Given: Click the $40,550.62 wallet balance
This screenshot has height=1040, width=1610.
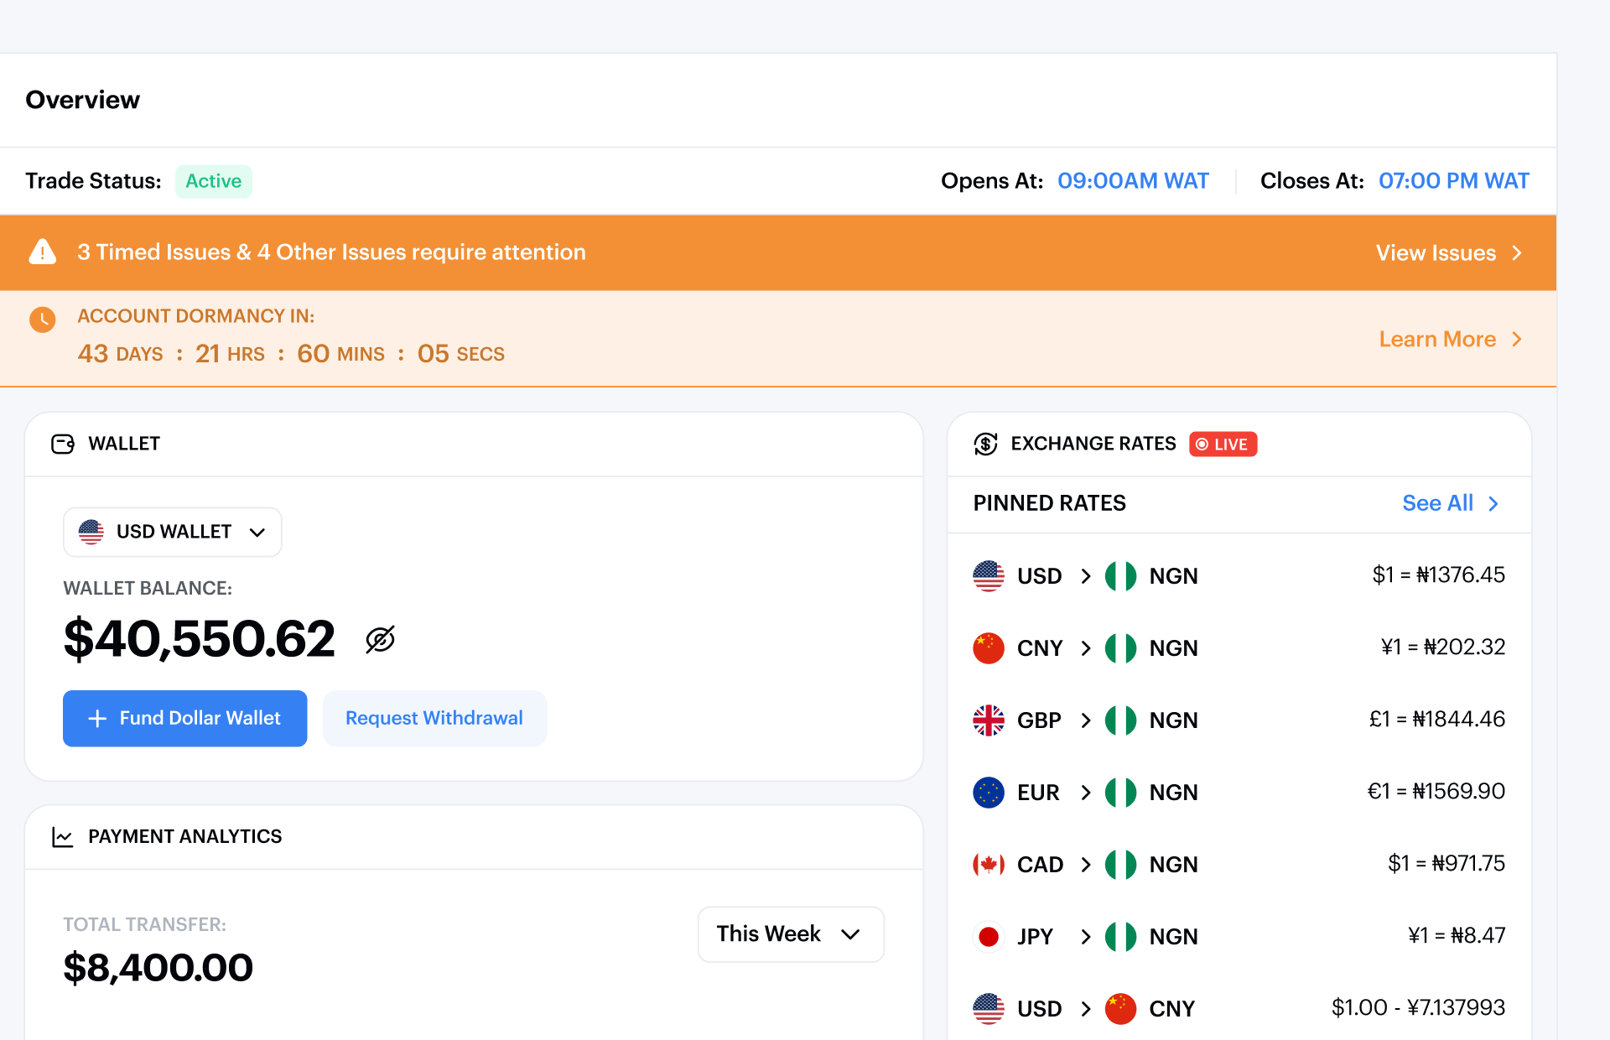Looking at the screenshot, I should point(200,639).
